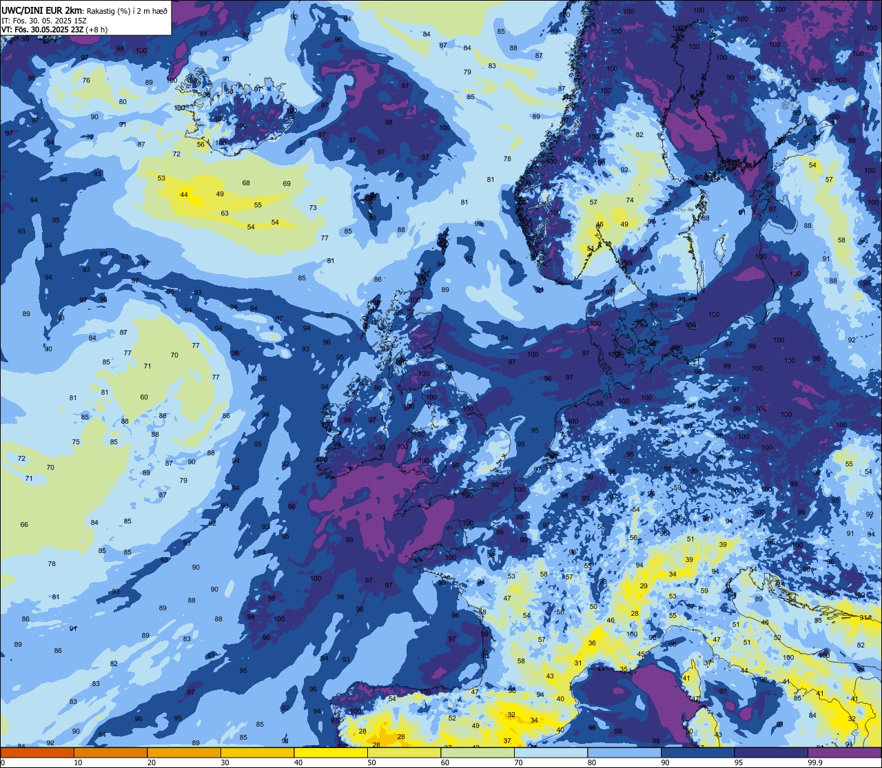Click the legend label "60"
The height and width of the screenshot is (768, 882).
pyautogui.click(x=445, y=762)
